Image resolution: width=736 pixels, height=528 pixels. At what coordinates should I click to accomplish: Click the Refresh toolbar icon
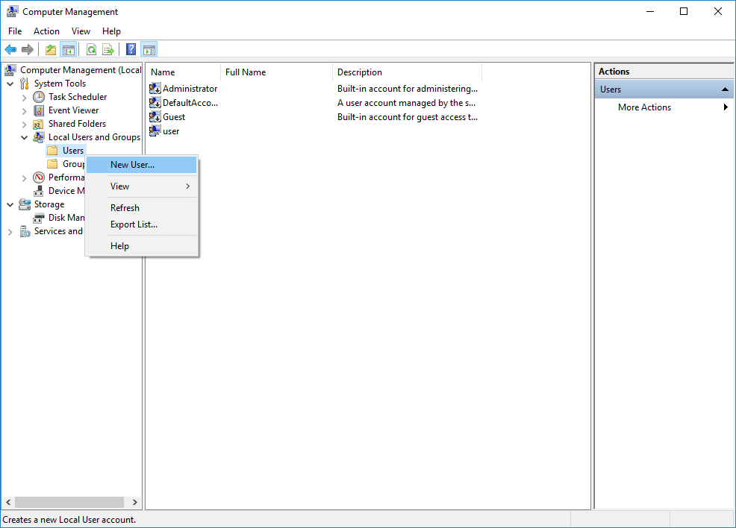[x=91, y=49]
